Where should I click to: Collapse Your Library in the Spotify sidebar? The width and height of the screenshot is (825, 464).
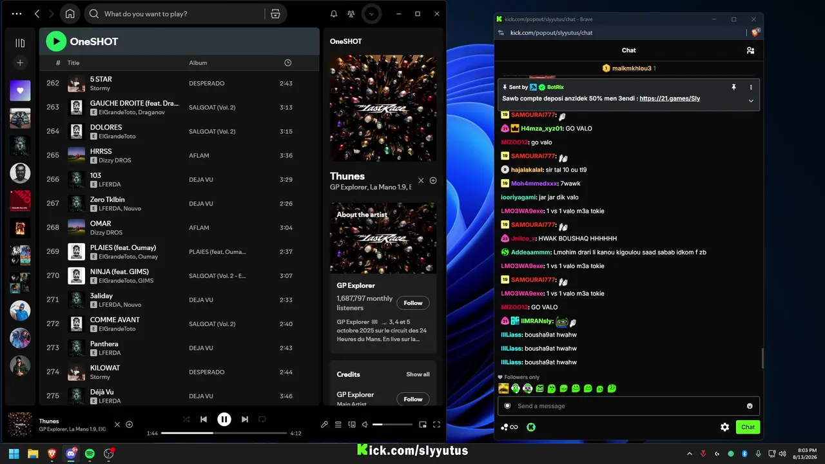tap(20, 43)
